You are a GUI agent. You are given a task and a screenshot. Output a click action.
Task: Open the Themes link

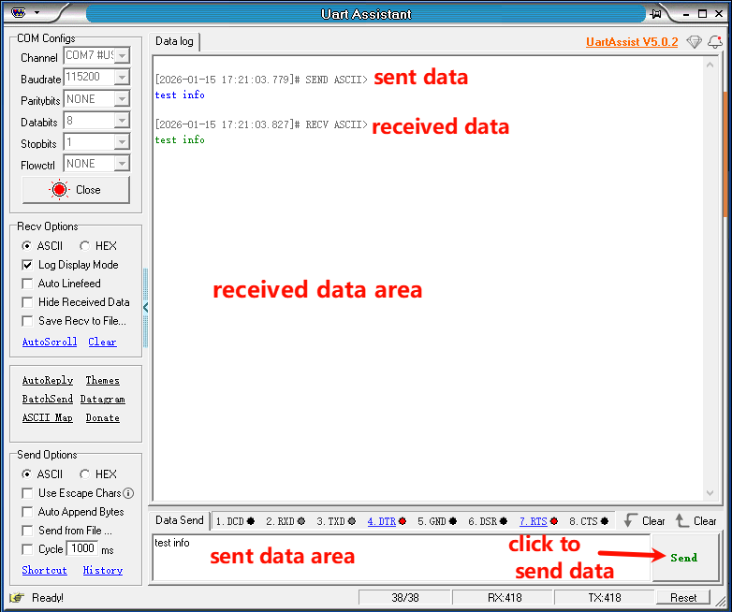click(103, 381)
